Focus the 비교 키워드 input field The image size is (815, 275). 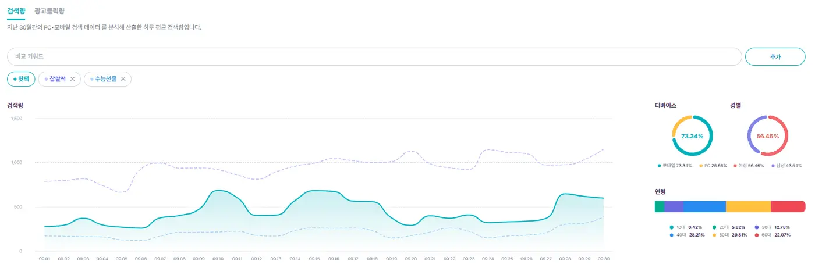pyautogui.click(x=374, y=56)
